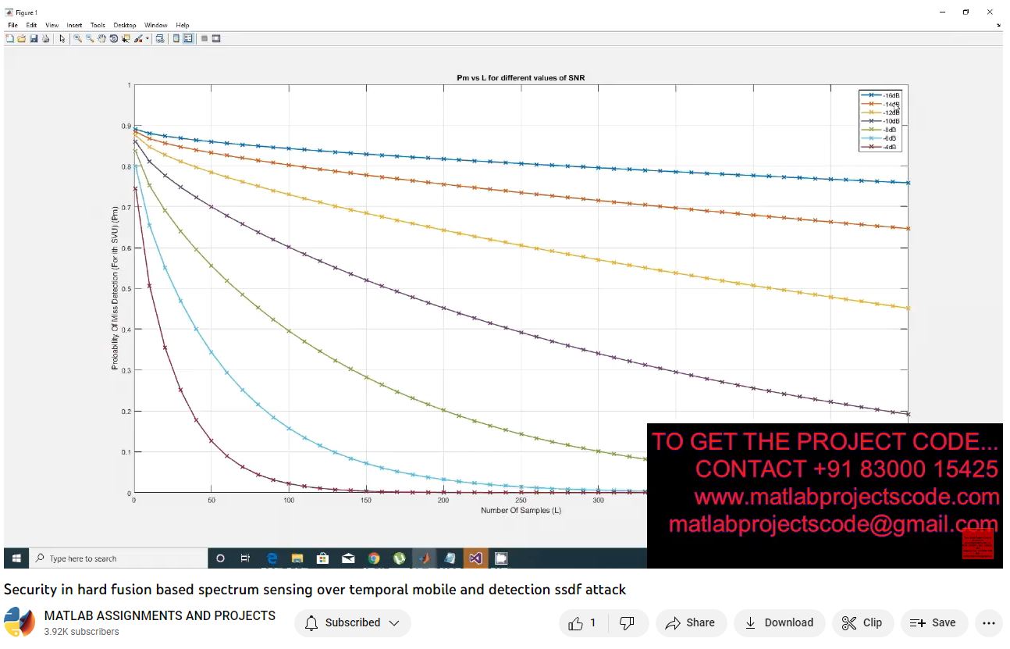Click the channel avatar logo

point(20,622)
